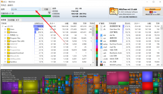
Task: Click the .ppkg file type icon
Action: tap(101, 44)
